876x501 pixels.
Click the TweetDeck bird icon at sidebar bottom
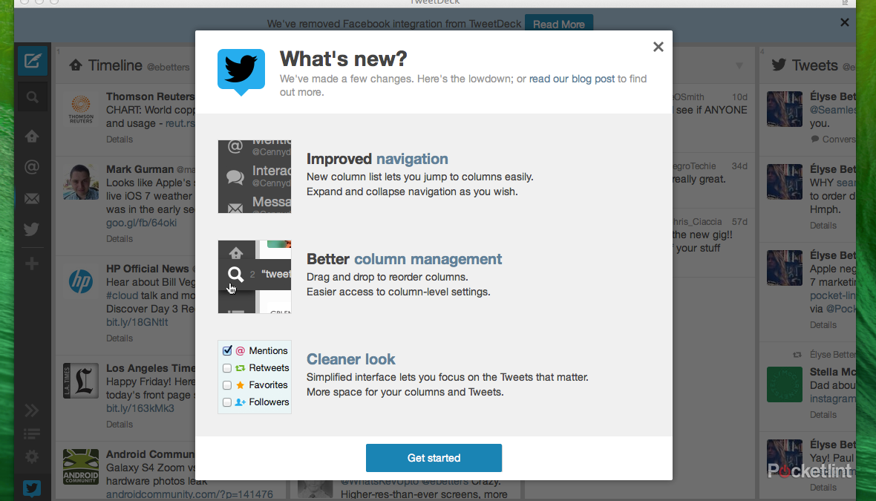(x=33, y=488)
